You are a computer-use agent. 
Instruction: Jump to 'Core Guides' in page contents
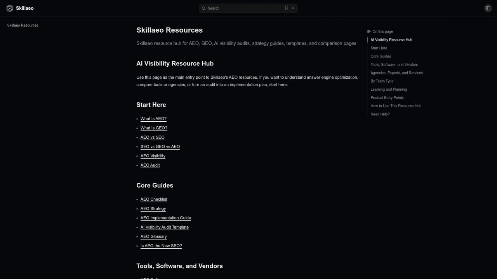tap(381, 57)
